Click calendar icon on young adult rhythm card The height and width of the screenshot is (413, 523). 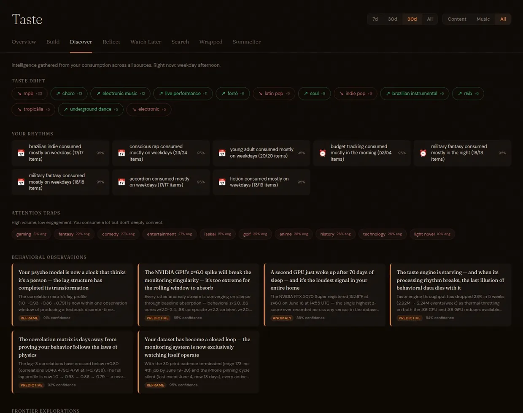[x=222, y=153]
